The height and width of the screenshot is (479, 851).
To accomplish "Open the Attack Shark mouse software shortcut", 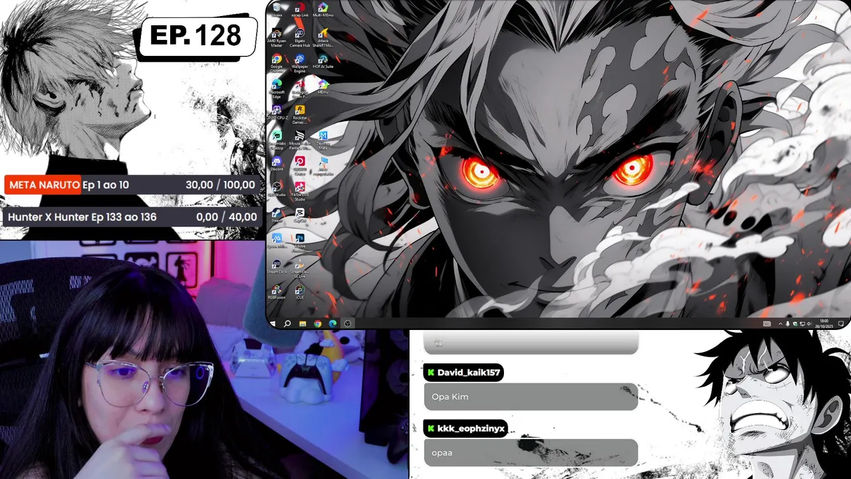I will (x=322, y=37).
